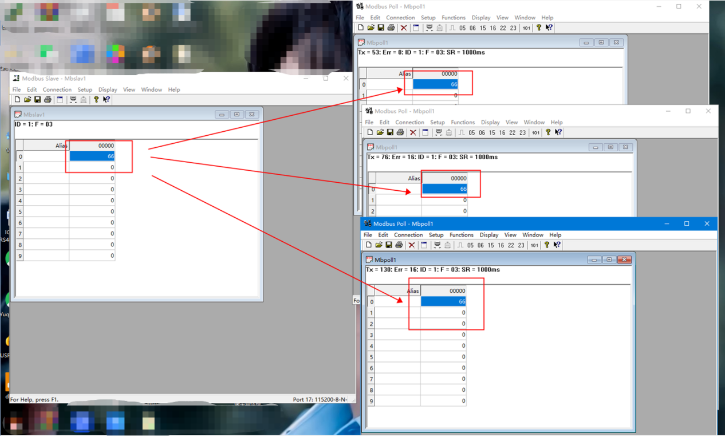Viewport: 725px width, 436px height.
Task: Click Connect icon in Modbus Slave toolbar
Action: click(73, 100)
